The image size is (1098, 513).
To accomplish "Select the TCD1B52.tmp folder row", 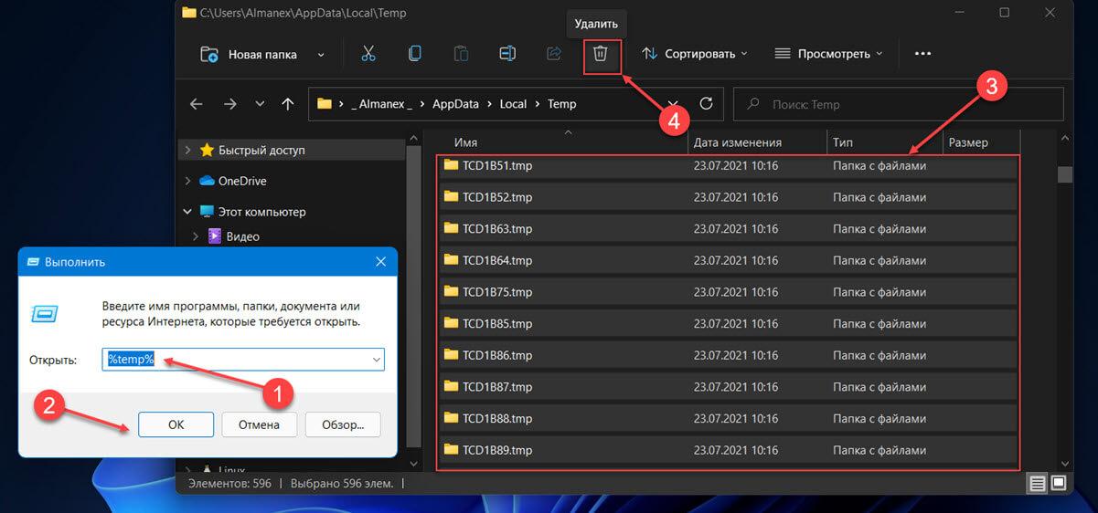I will point(728,197).
